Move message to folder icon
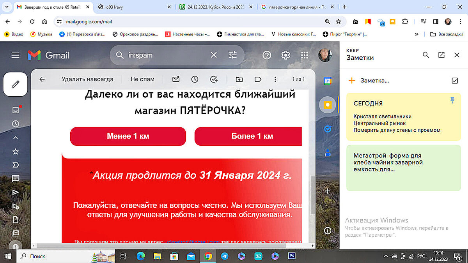This screenshot has width=468, height=263. (239, 79)
